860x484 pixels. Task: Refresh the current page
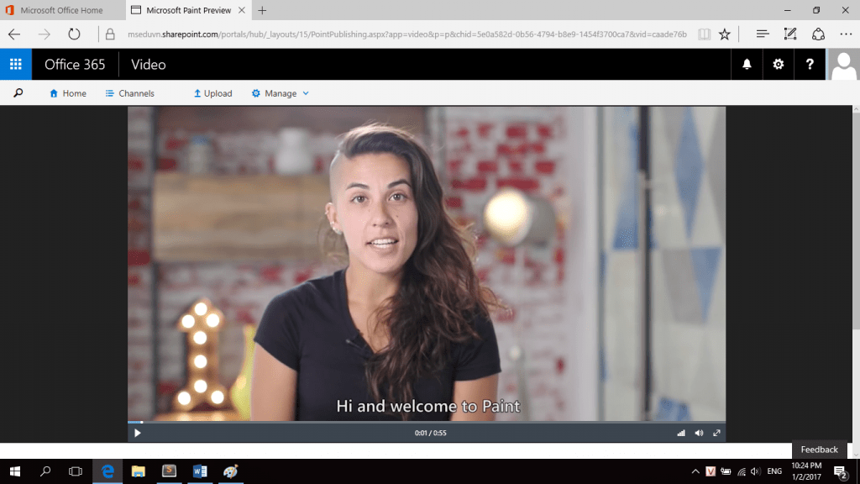tap(74, 34)
